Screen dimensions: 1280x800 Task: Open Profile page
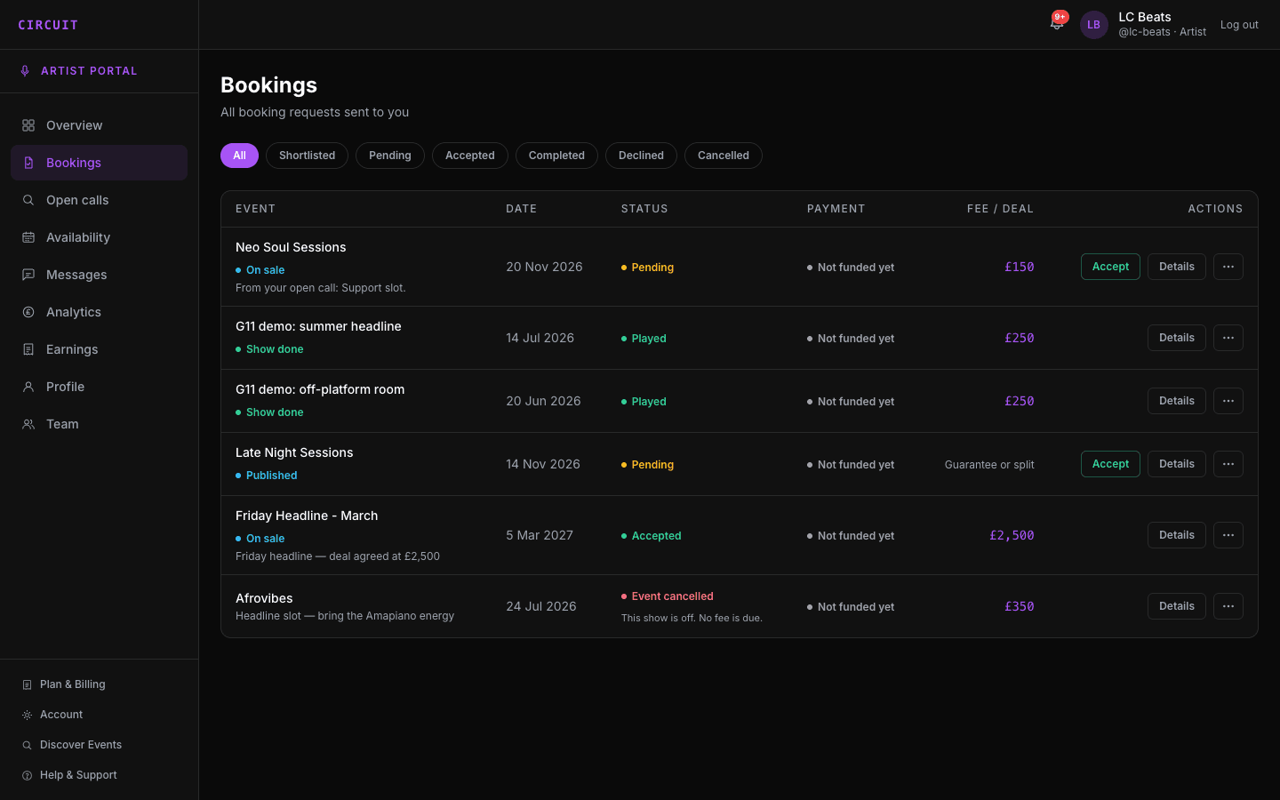coord(99,387)
